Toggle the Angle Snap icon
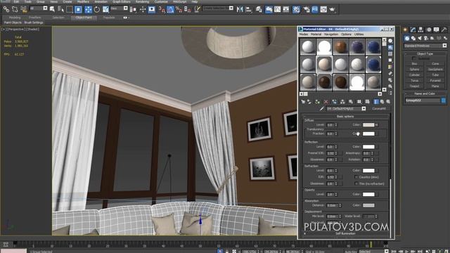 pyautogui.click(x=170, y=9)
